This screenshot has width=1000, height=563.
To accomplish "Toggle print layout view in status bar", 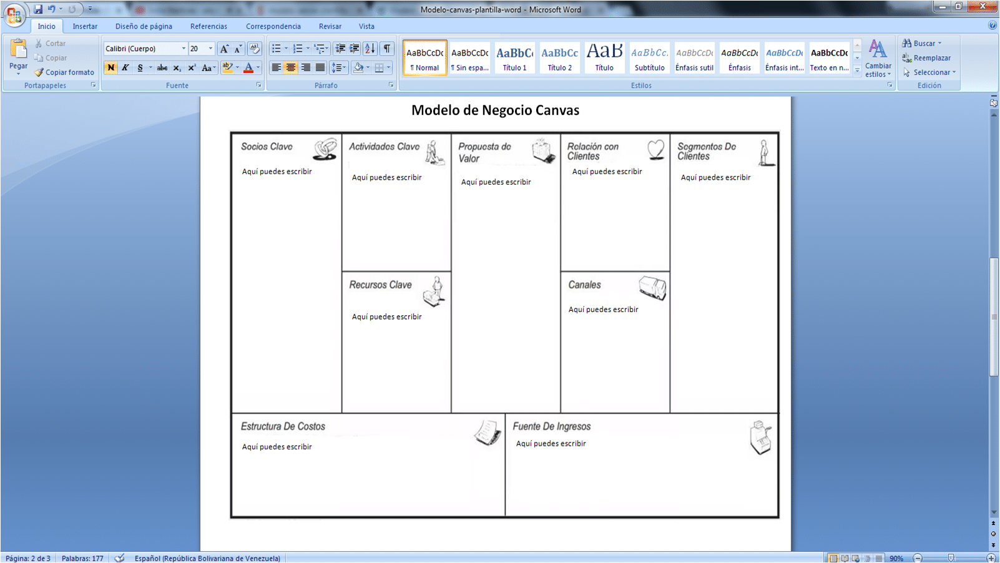I will point(833,558).
